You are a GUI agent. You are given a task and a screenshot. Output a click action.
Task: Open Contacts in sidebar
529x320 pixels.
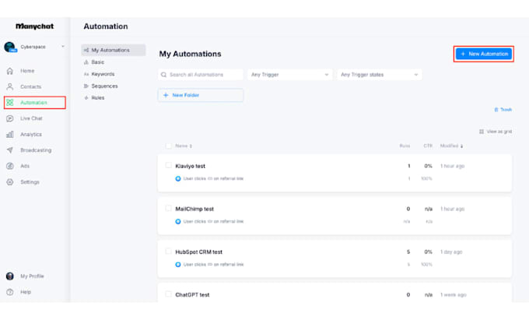[x=30, y=86]
